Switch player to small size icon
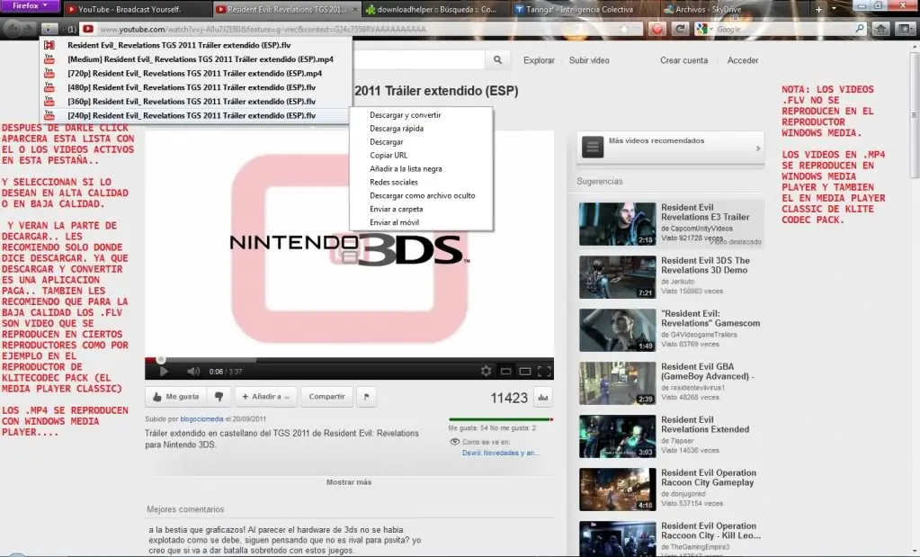This screenshot has height=557, width=920. (x=505, y=371)
